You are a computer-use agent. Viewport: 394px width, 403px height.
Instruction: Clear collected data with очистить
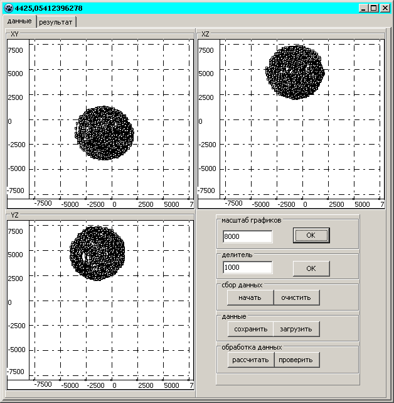tap(296, 297)
